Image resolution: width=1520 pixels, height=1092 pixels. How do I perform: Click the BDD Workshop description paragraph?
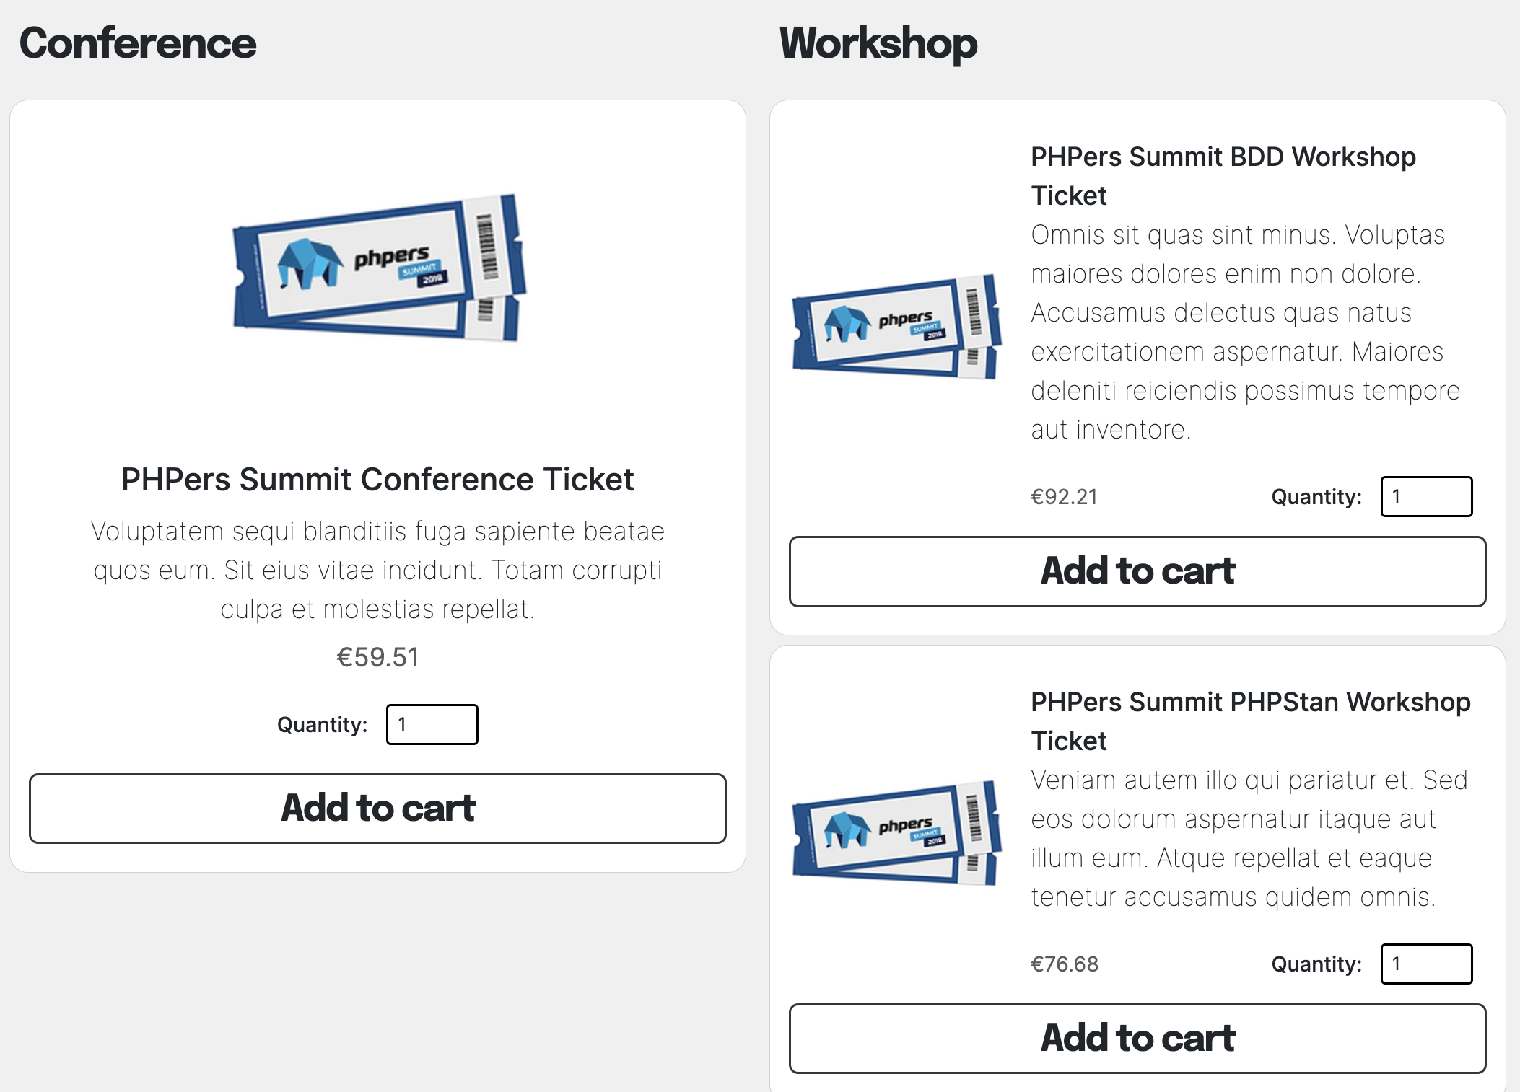[1244, 332]
